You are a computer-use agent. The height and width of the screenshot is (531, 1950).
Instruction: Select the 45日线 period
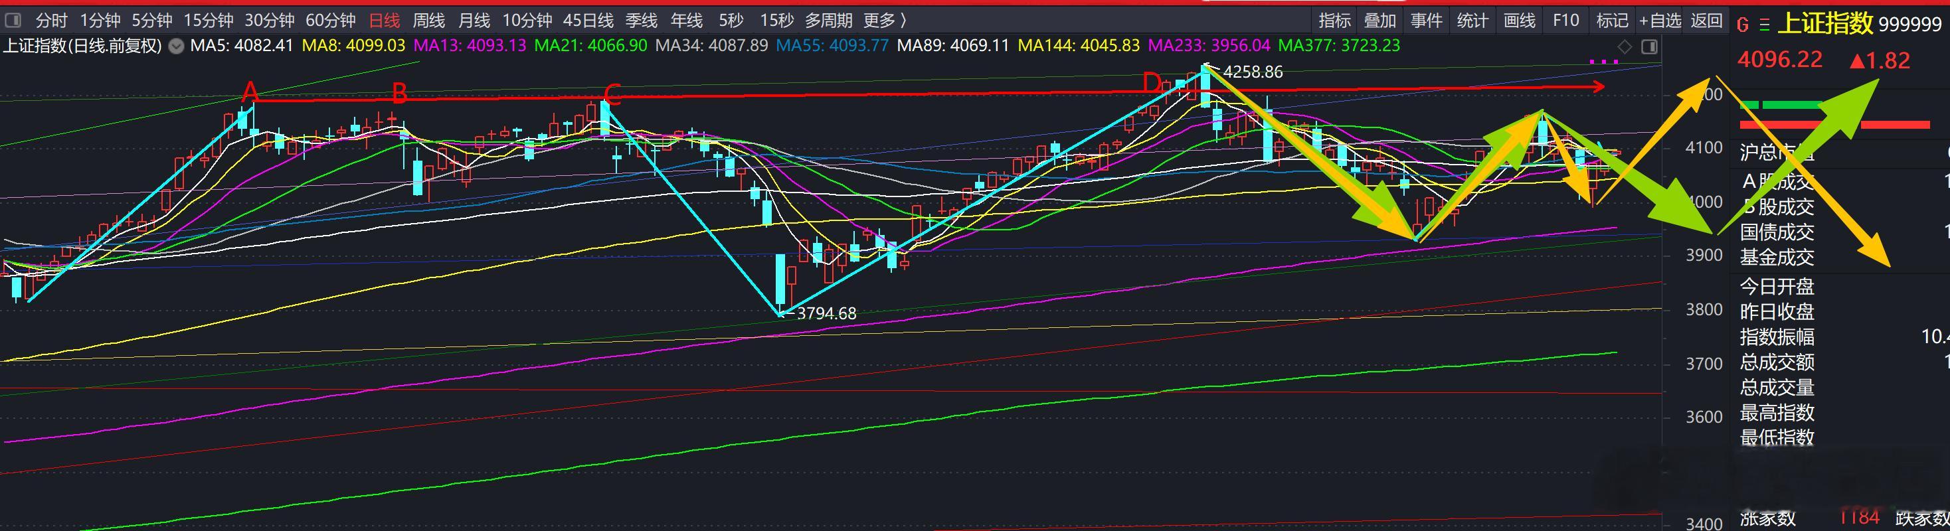point(588,21)
